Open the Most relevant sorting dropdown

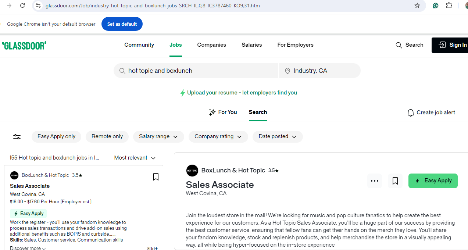coord(135,158)
